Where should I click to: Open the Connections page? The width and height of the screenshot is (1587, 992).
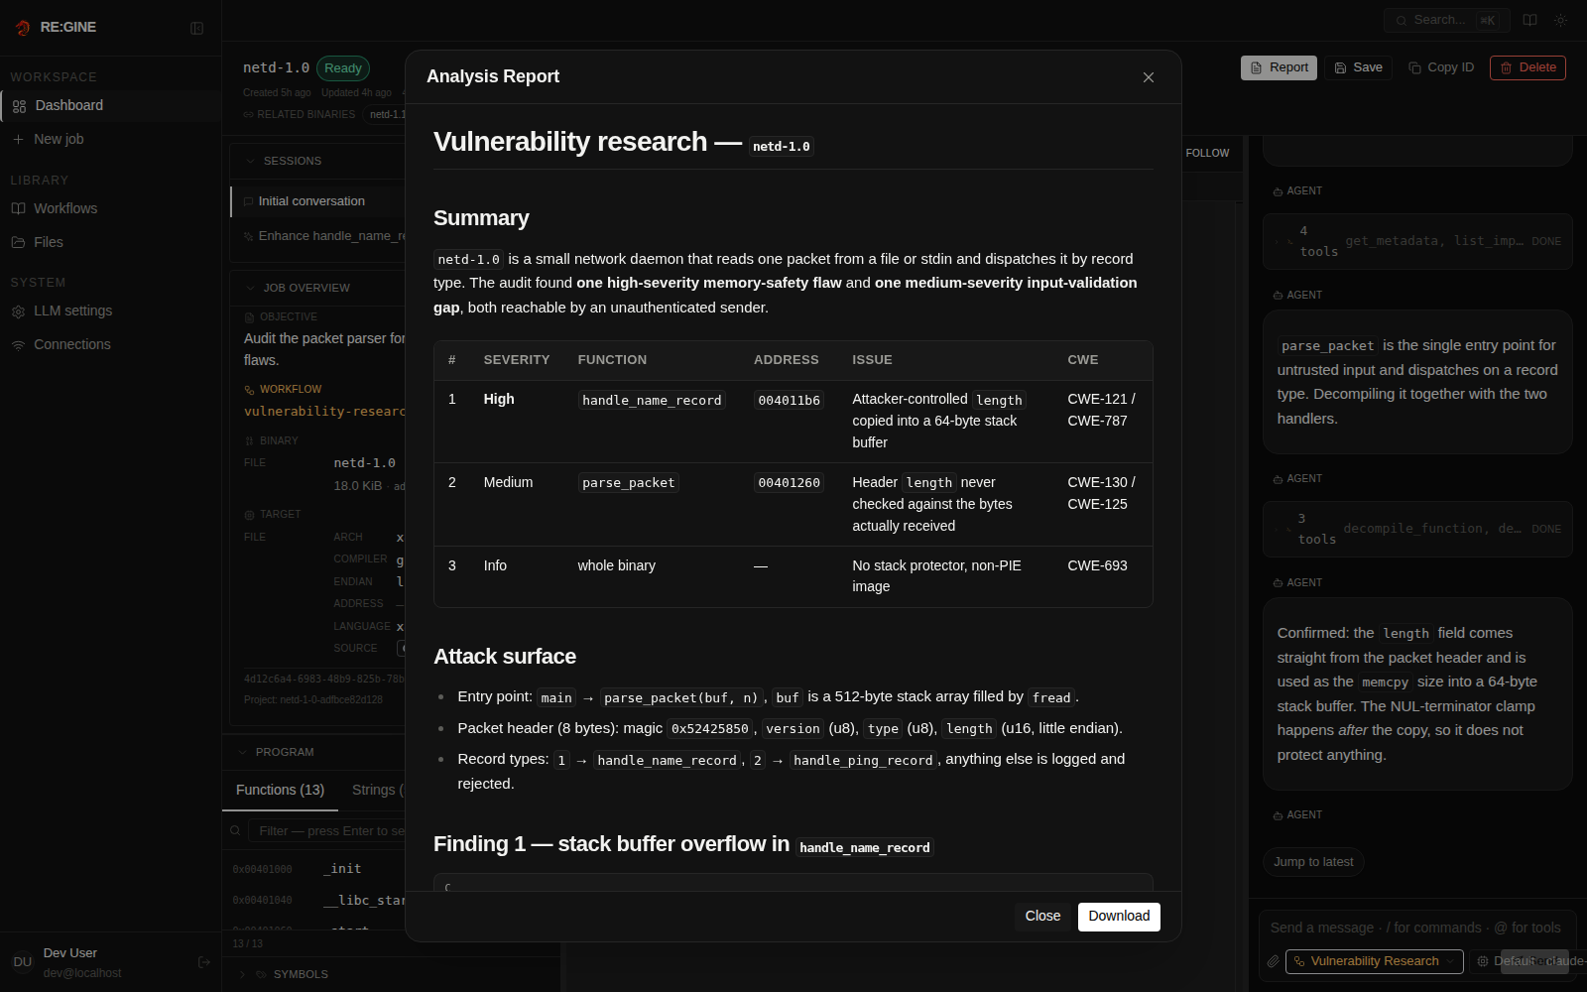[111, 344]
